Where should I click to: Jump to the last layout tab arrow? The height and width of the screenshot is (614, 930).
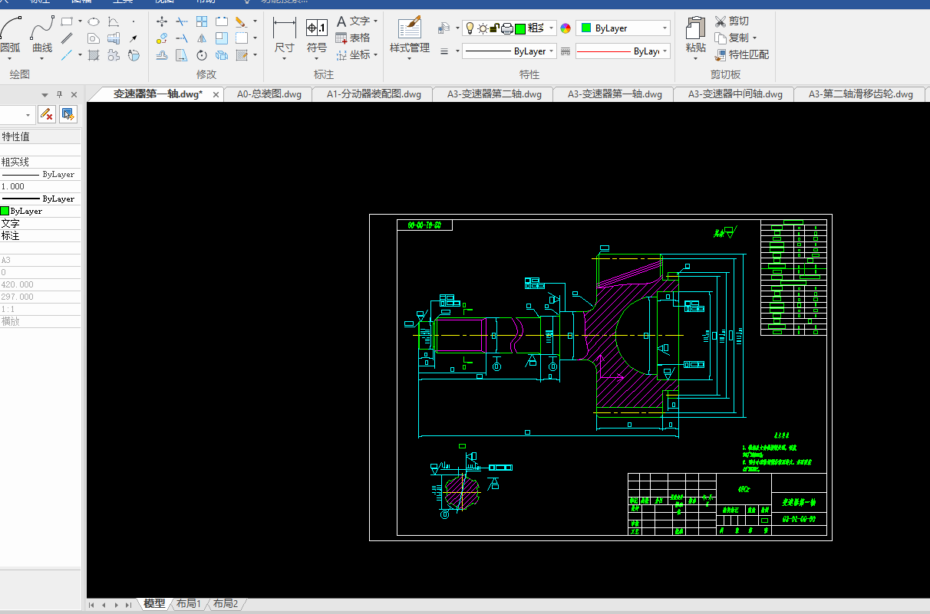pos(128,605)
